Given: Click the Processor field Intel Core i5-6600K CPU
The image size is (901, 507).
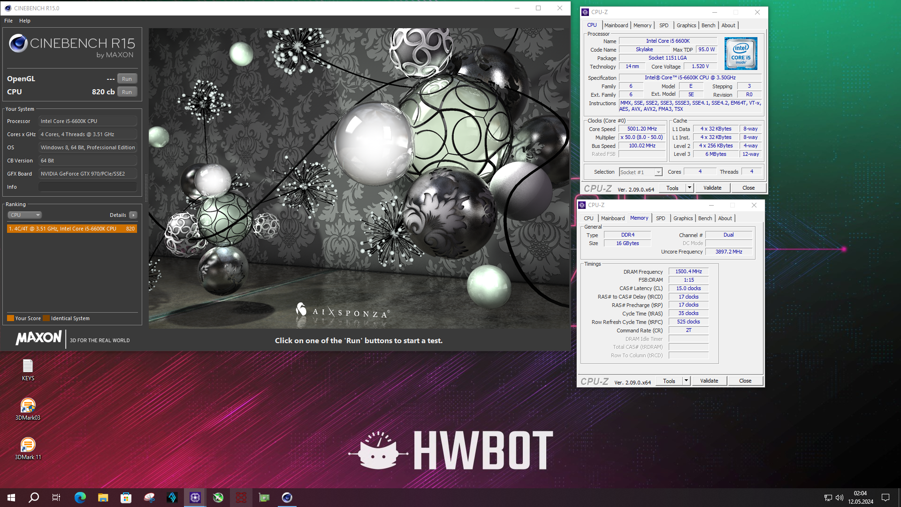Looking at the screenshot, I should point(88,121).
